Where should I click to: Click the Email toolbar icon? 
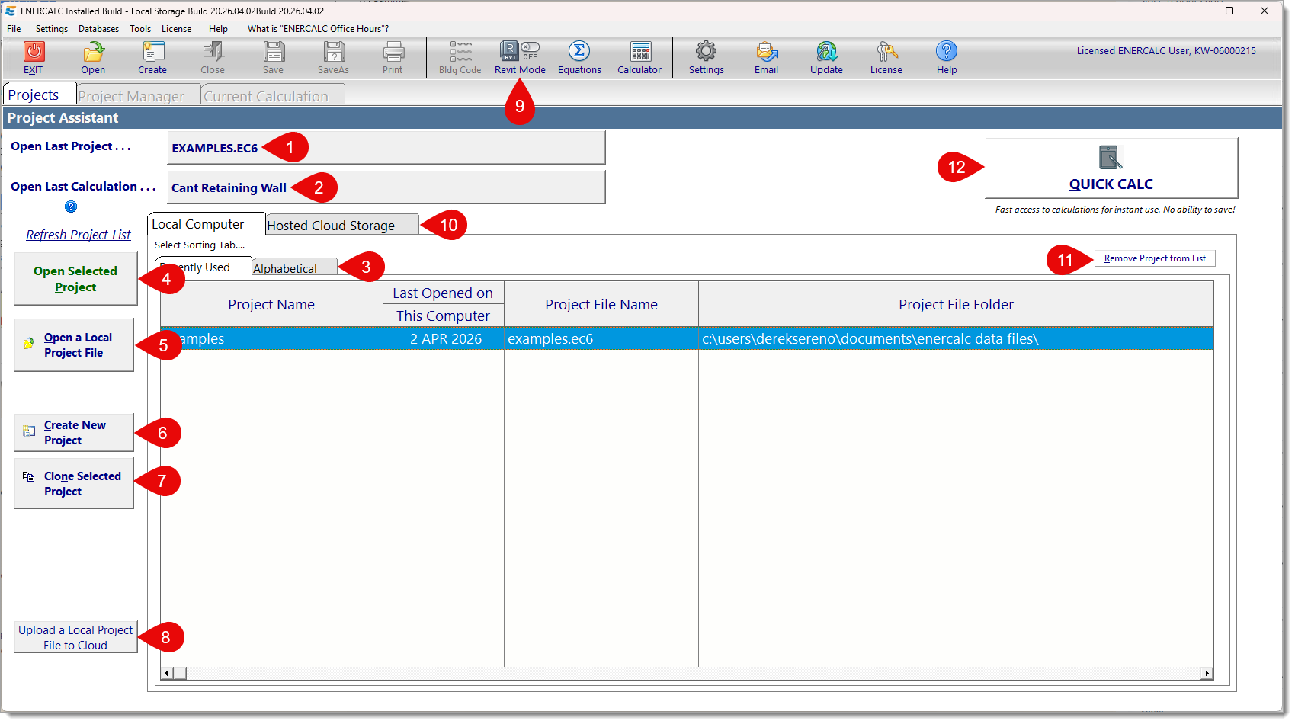click(767, 51)
